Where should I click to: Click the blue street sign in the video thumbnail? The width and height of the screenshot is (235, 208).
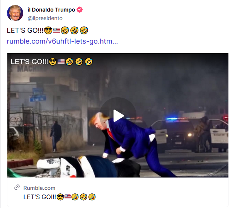pyautogui.click(x=38, y=95)
